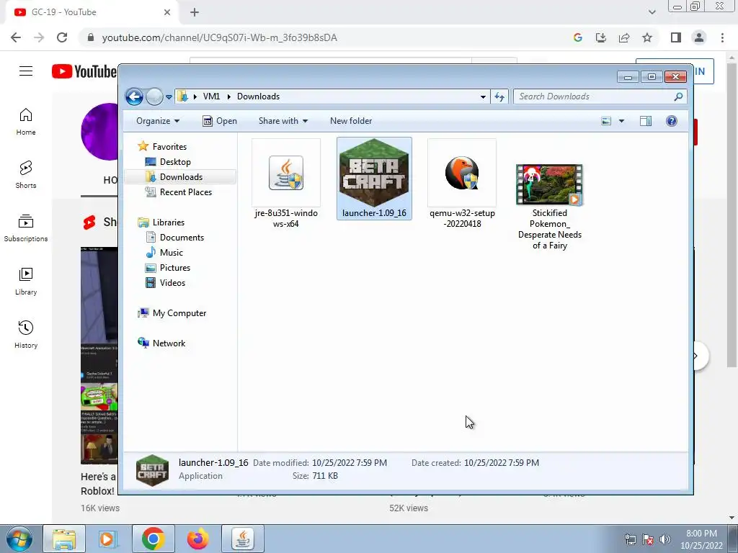Screen dimensions: 738x553
Task: Bookmark this page with the star icon
Action: pyautogui.click(x=647, y=37)
